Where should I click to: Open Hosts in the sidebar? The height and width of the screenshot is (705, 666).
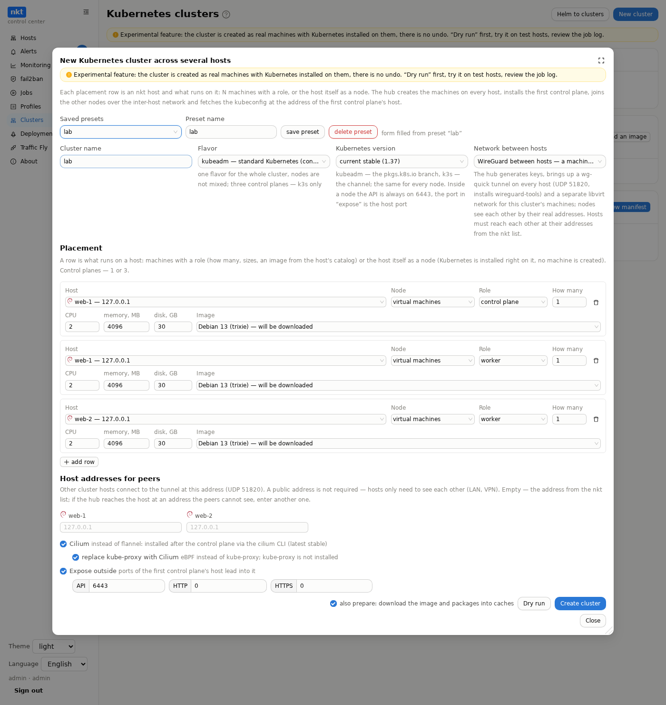28,38
